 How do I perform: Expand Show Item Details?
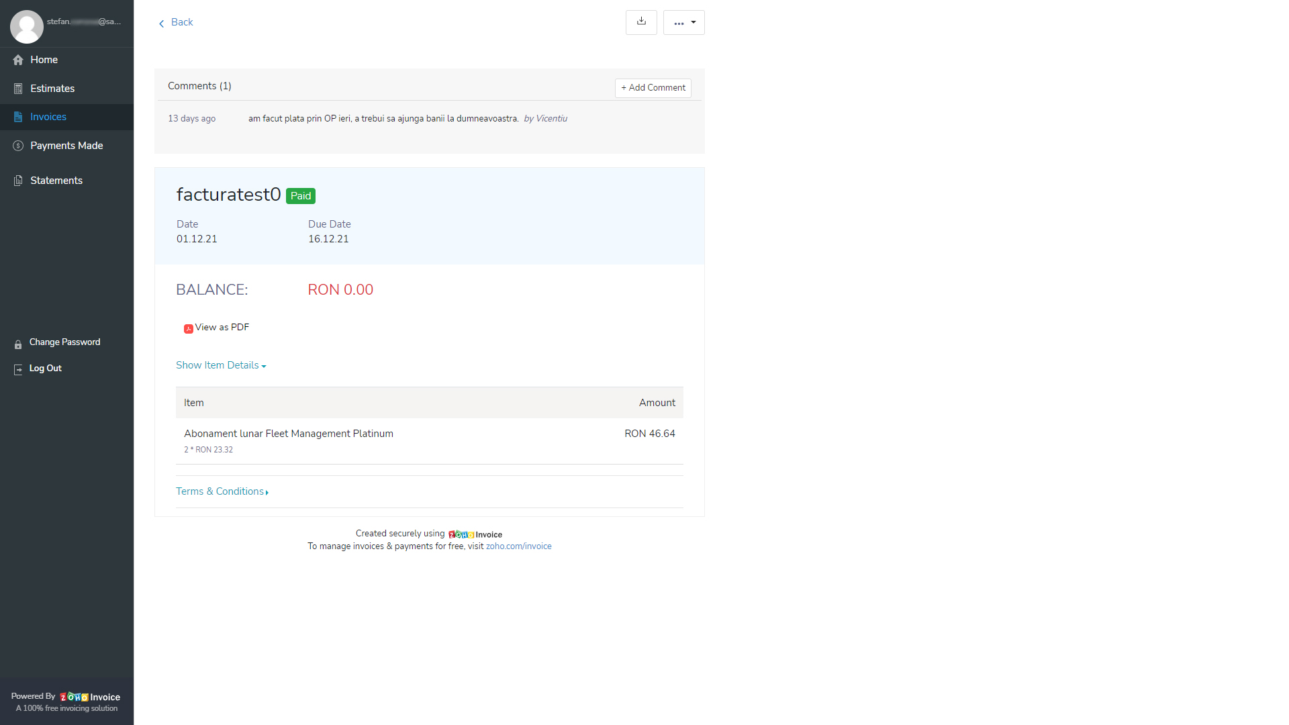pyautogui.click(x=221, y=366)
